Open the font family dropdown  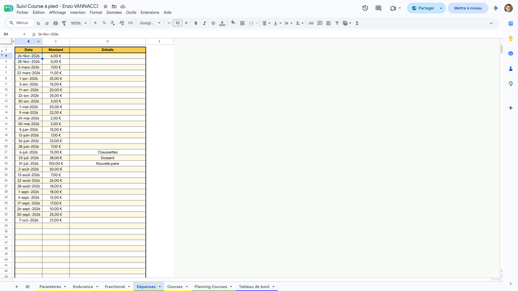coord(150,23)
